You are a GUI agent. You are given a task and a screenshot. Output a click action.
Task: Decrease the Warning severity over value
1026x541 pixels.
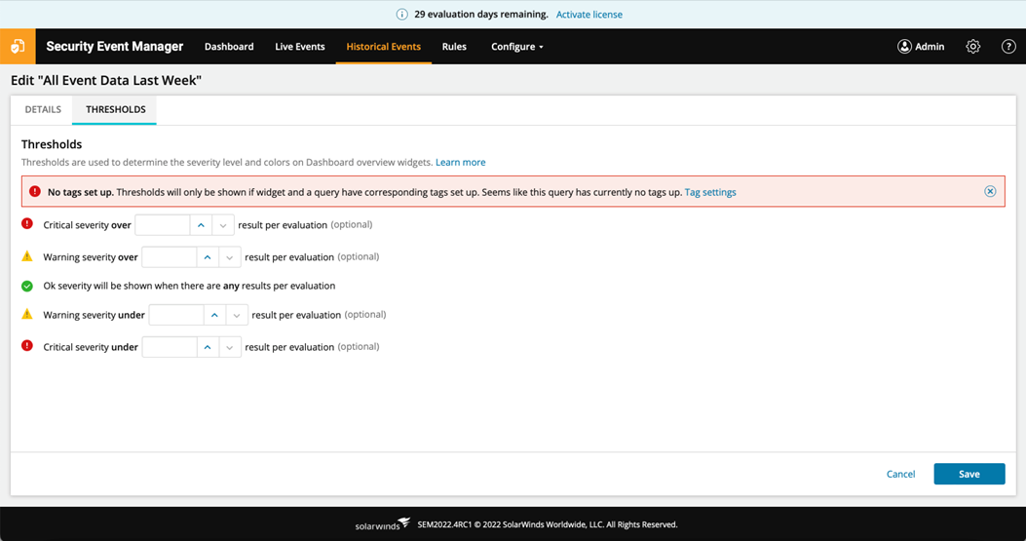pos(230,256)
